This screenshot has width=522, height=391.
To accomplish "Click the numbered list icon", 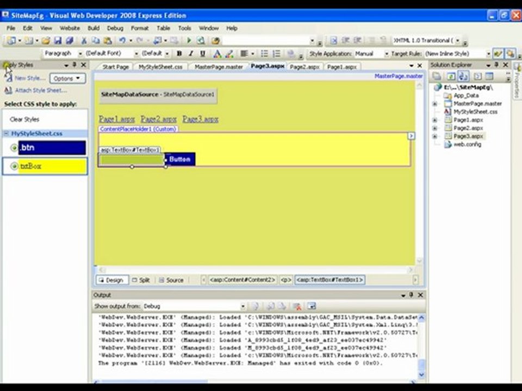I will 276,54.
